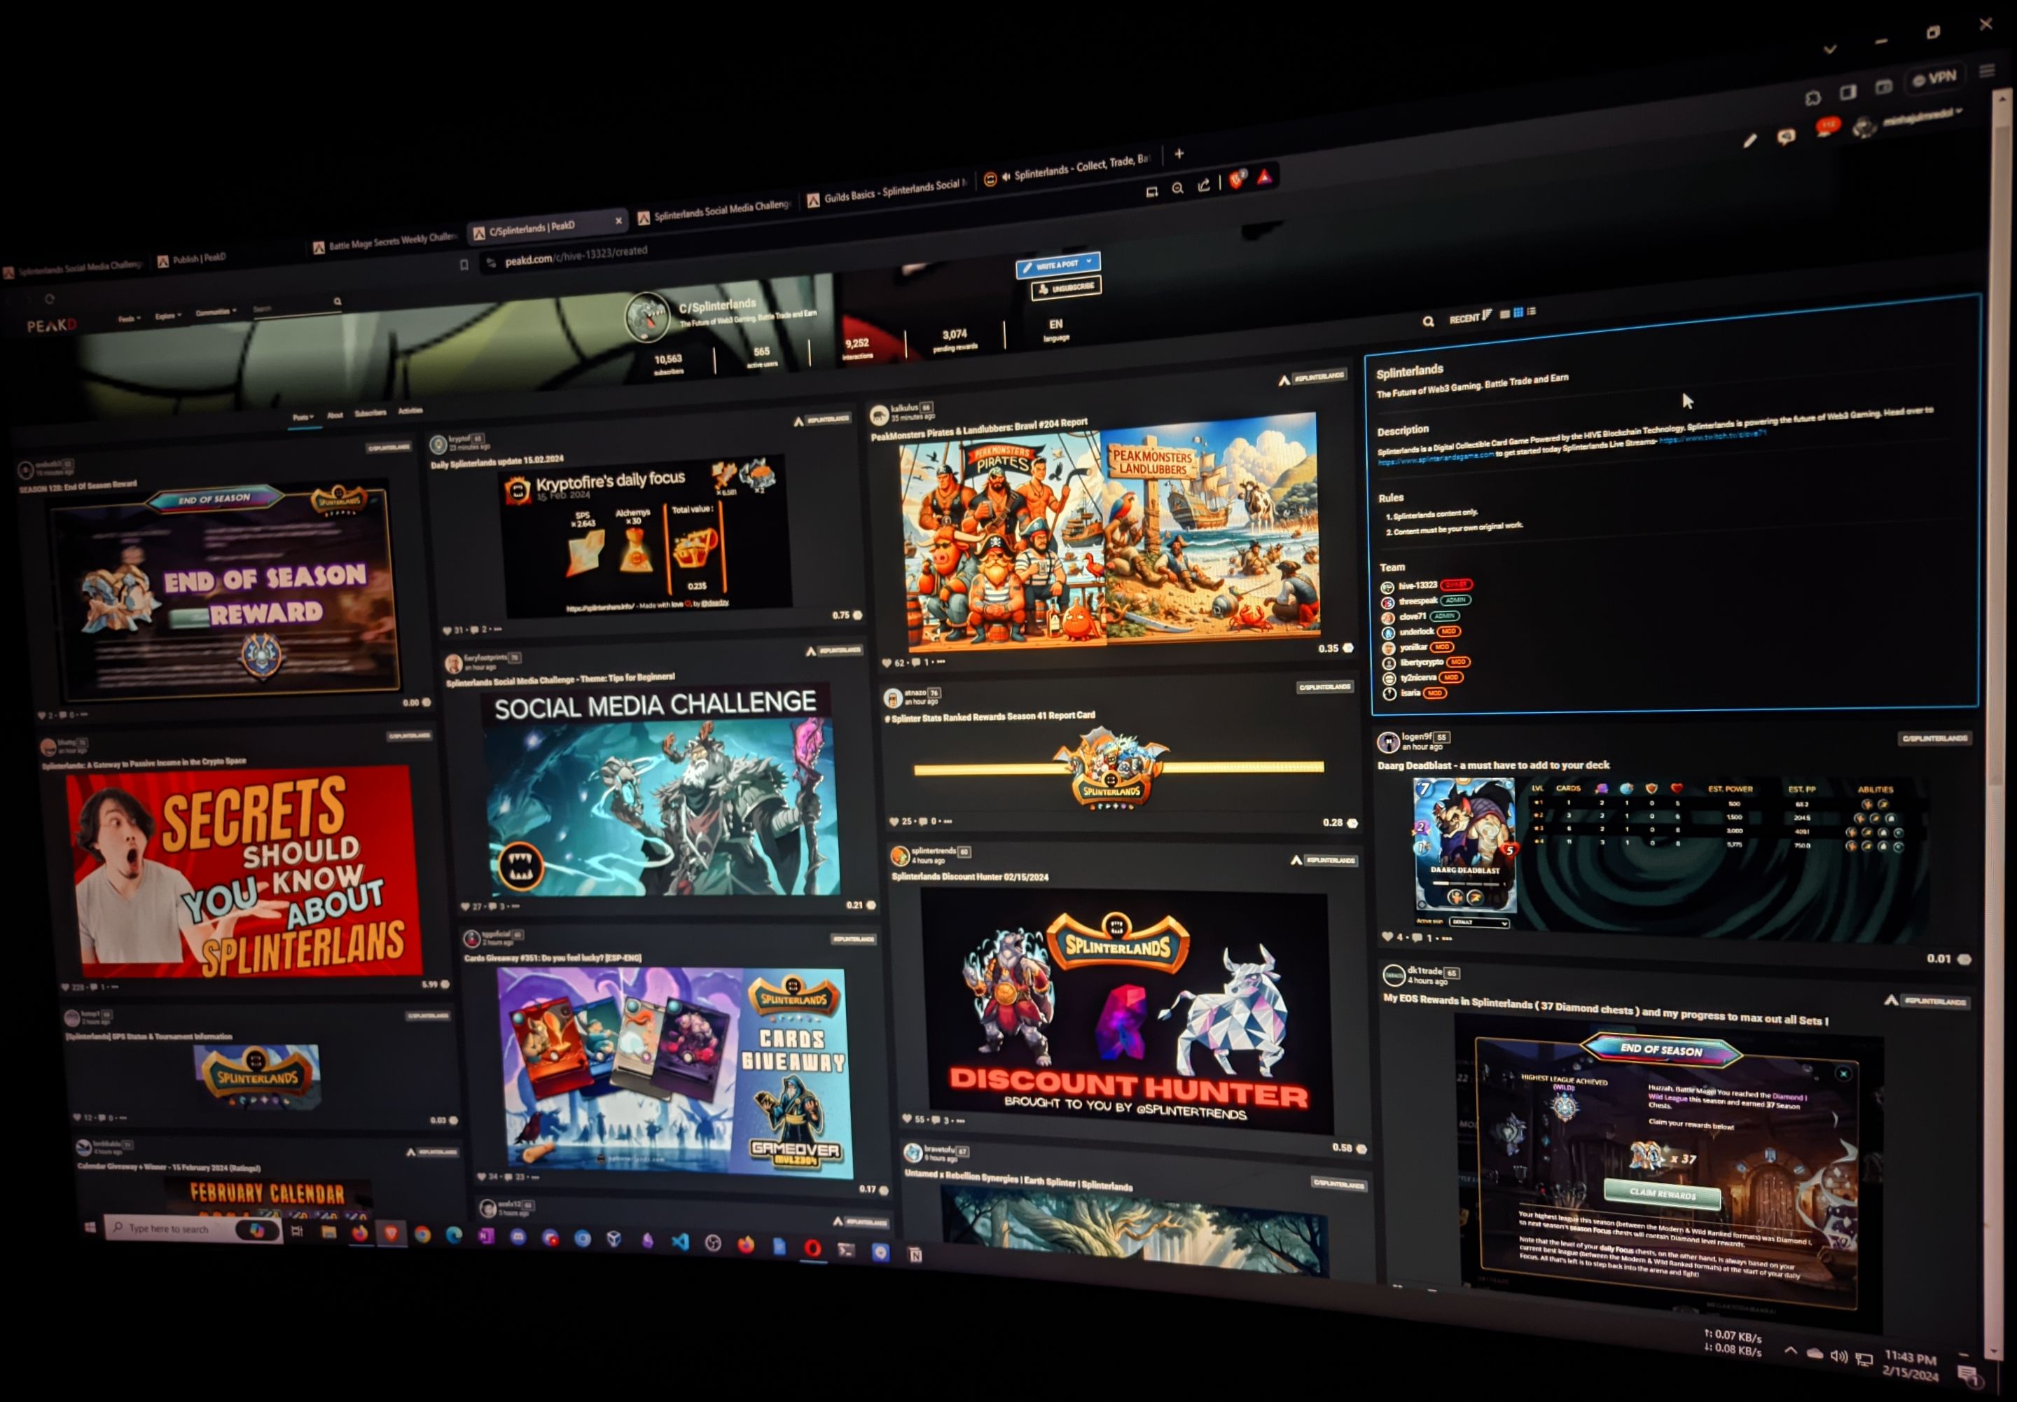2017x1402 pixels.
Task: Toggle the browser sidebar panel icon
Action: (x=1848, y=91)
